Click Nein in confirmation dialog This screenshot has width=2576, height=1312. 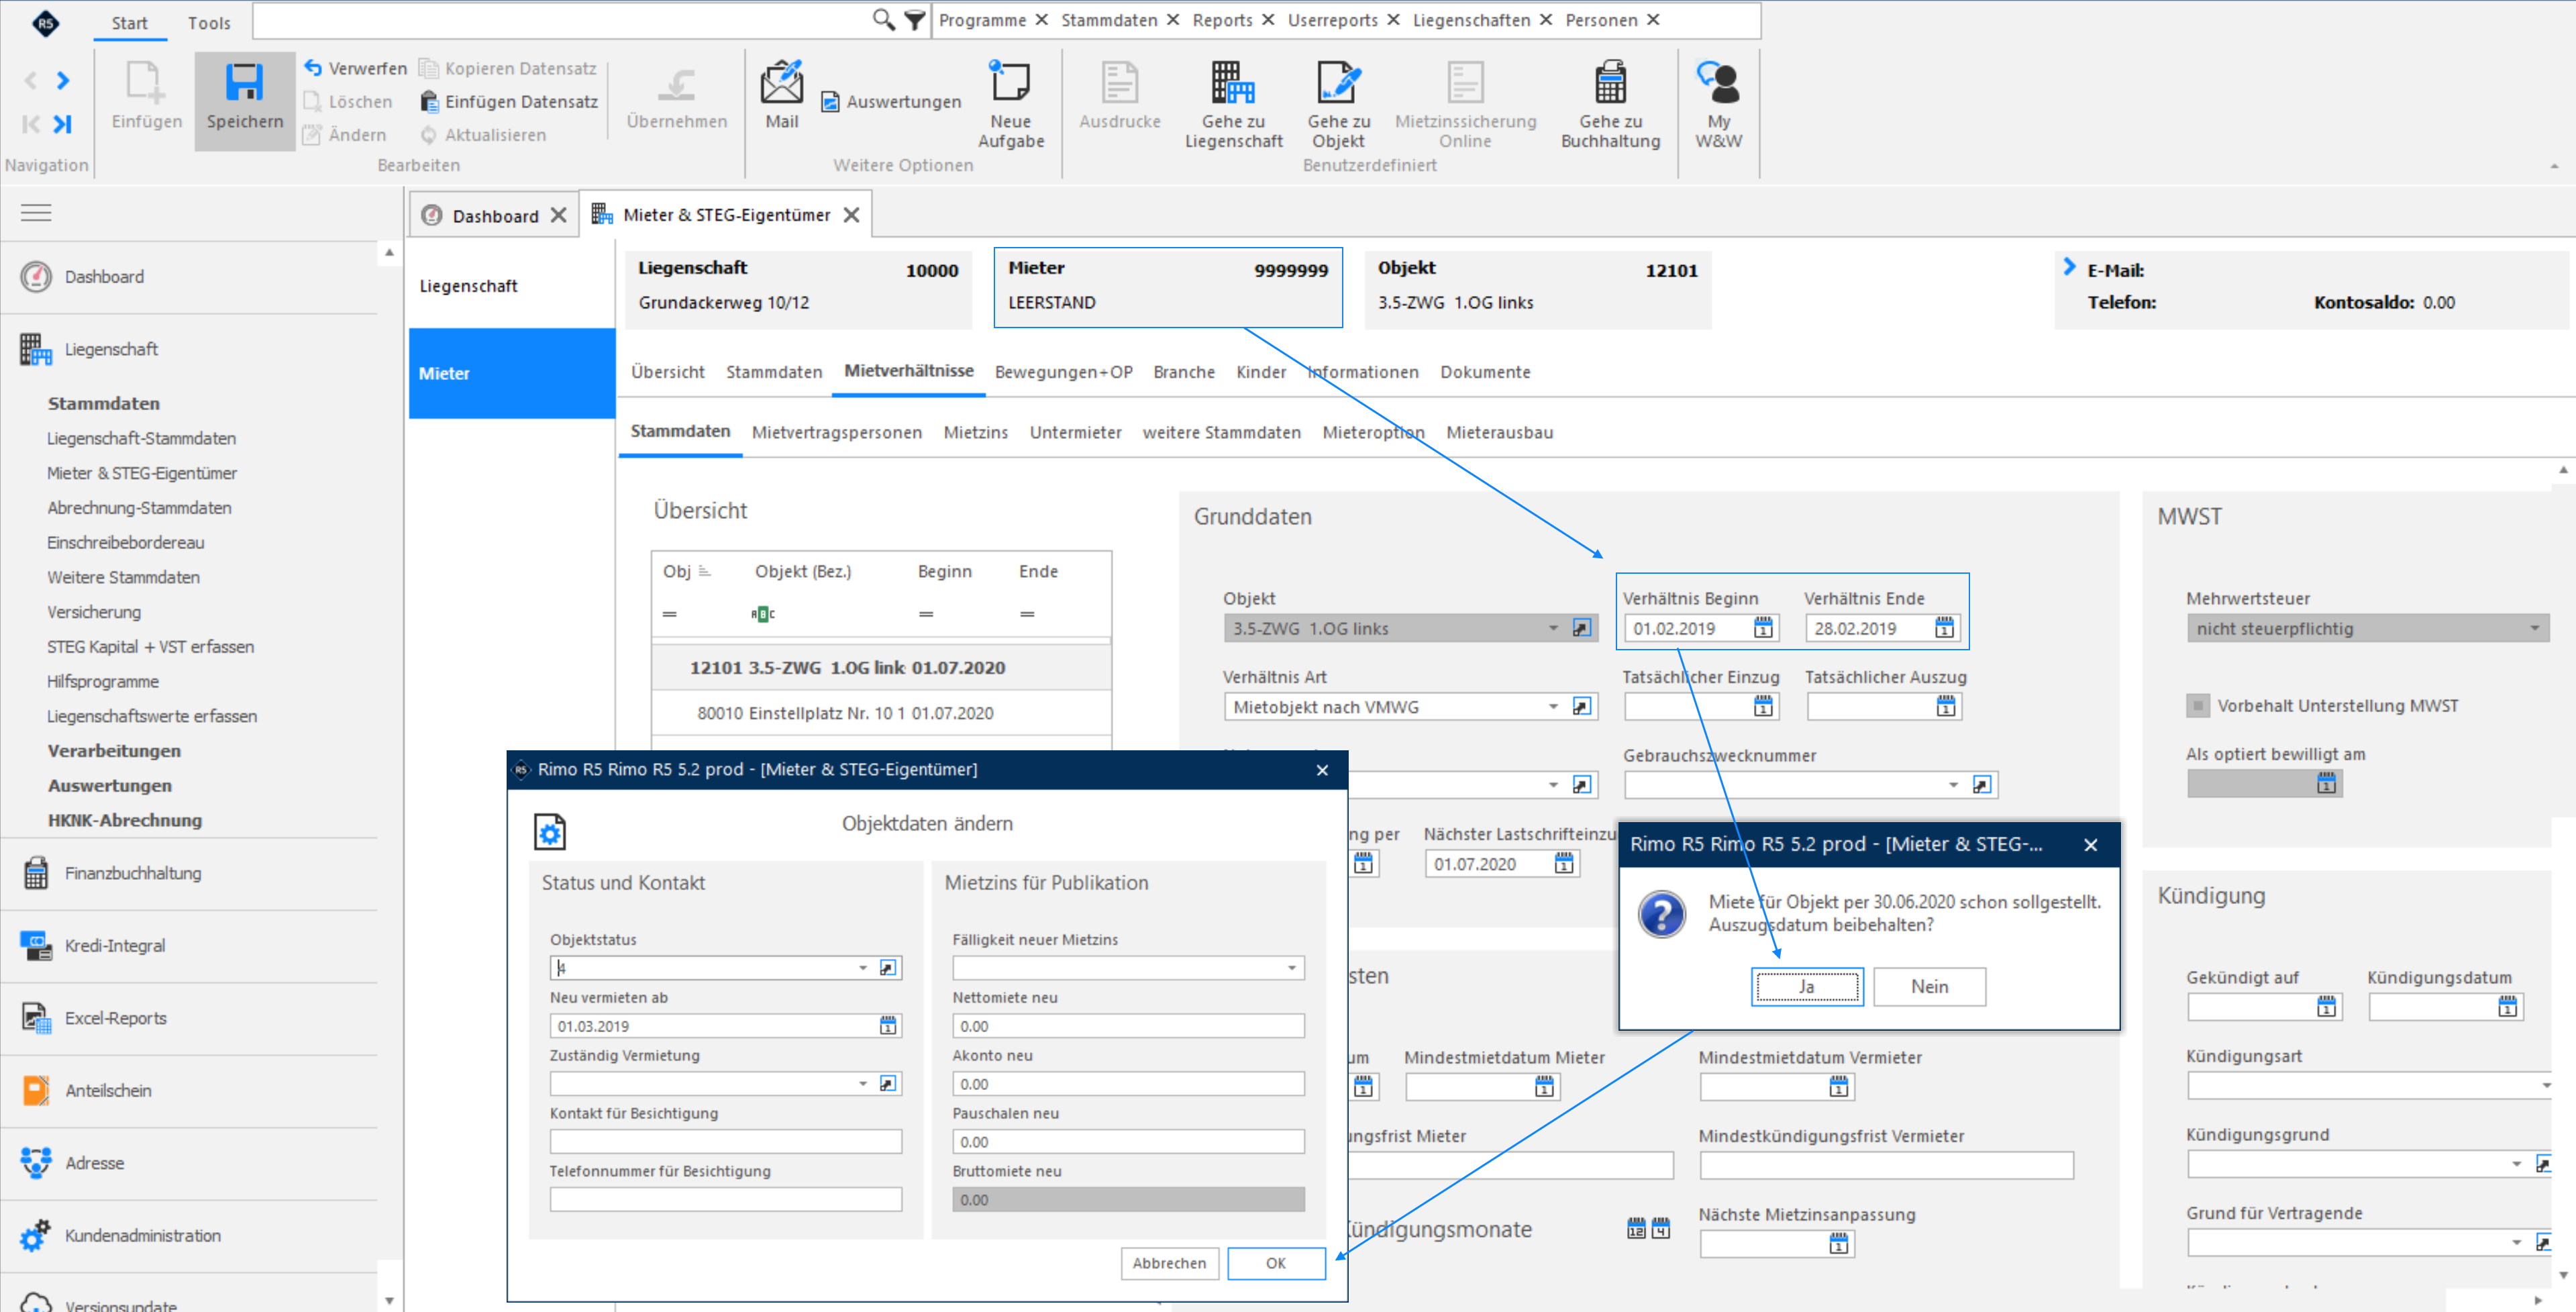1929,987
